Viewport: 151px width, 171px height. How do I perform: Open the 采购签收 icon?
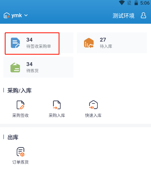pyautogui.click(x=20, y=105)
